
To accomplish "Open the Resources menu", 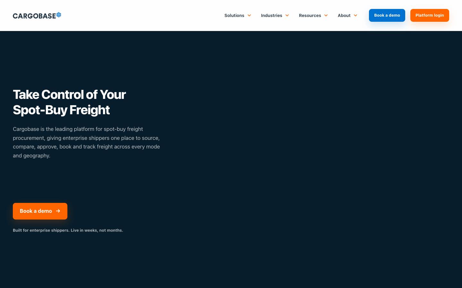I will [x=310, y=15].
